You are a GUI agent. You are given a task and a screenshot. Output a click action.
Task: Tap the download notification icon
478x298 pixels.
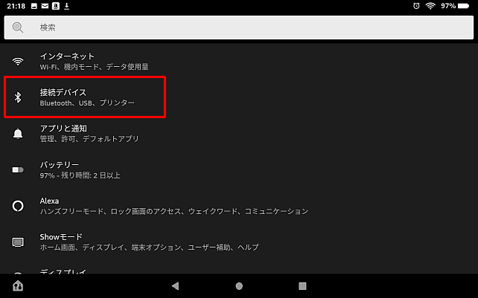[66, 6]
